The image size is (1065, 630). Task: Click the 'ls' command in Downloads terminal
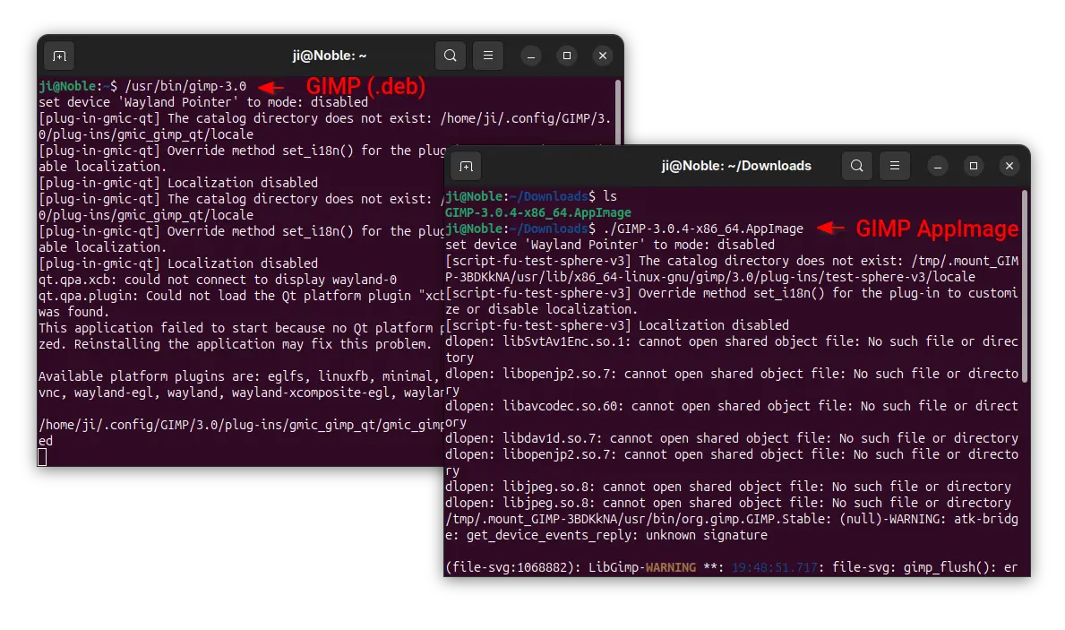610,196
